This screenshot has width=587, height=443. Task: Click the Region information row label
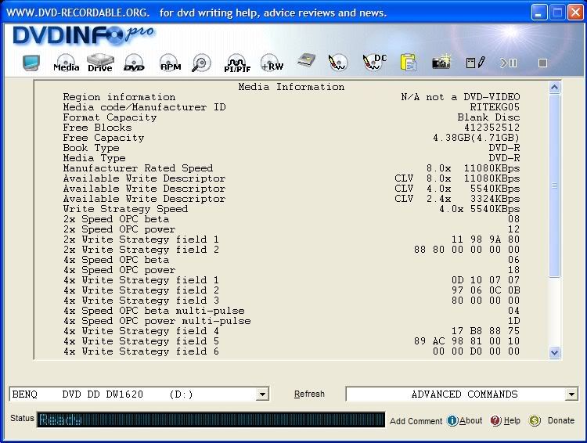click(x=119, y=97)
